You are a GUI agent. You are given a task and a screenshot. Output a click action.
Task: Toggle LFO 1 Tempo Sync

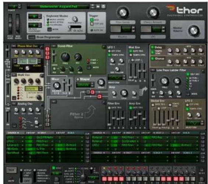(109, 55)
